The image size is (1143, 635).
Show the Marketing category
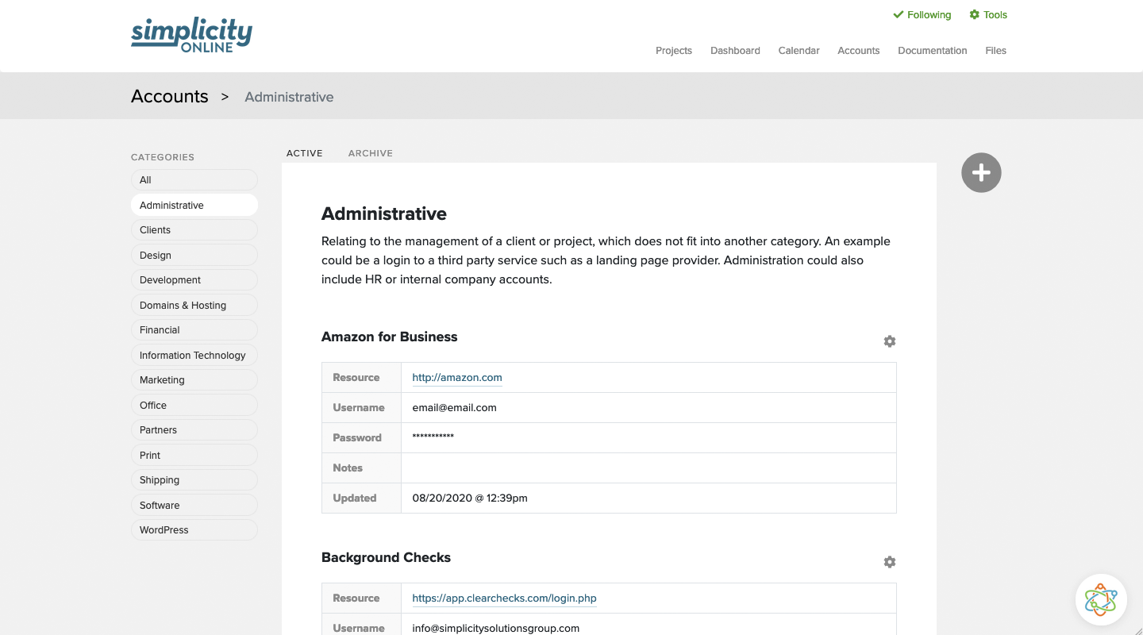point(194,380)
